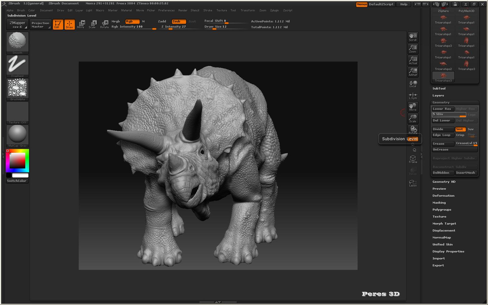Image resolution: width=488 pixels, height=305 pixels.
Task: Click the Edge Loop button
Action: click(443, 135)
